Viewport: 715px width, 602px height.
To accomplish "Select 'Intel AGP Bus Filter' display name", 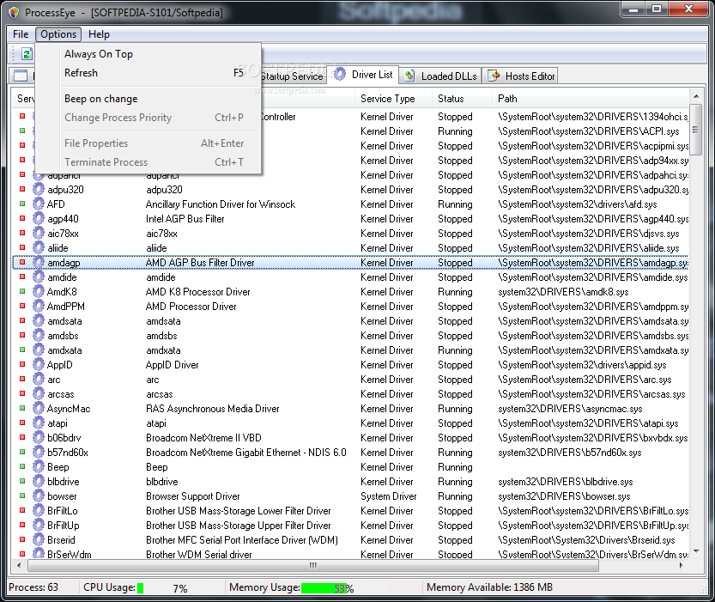I will coord(185,219).
